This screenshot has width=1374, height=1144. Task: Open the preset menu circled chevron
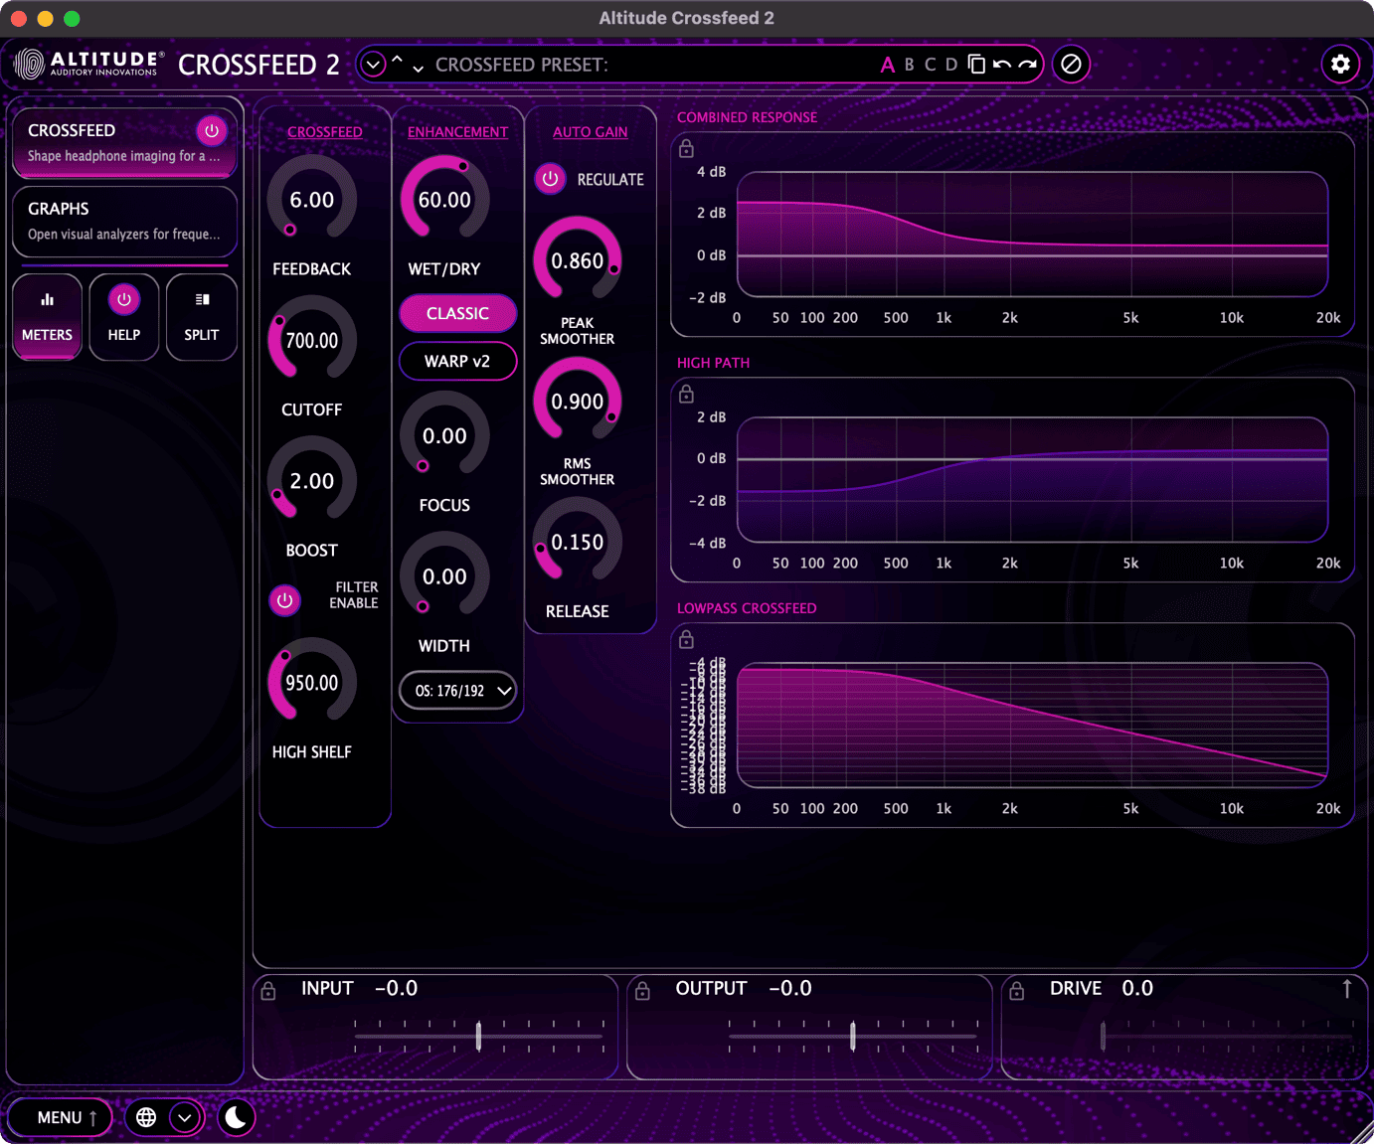click(373, 65)
